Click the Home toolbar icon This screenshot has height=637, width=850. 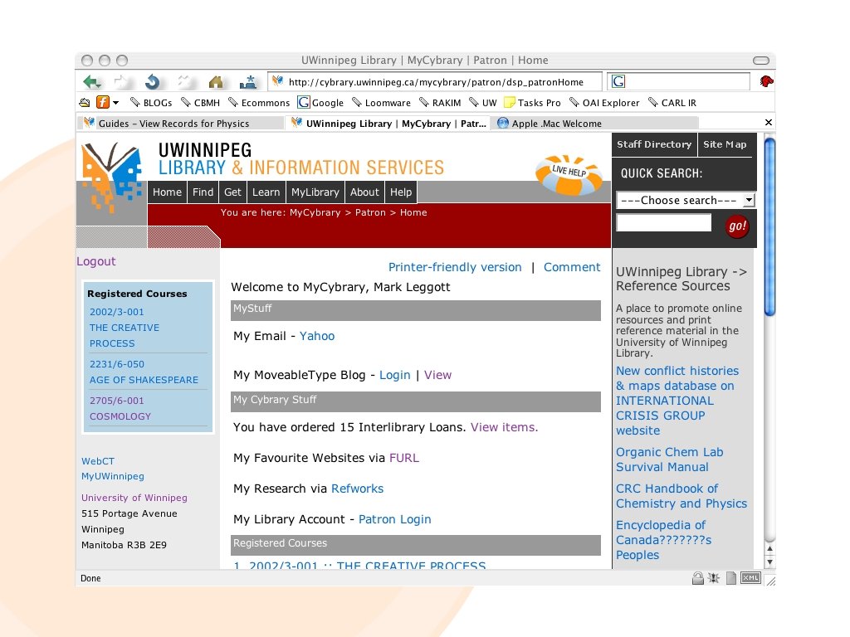216,82
